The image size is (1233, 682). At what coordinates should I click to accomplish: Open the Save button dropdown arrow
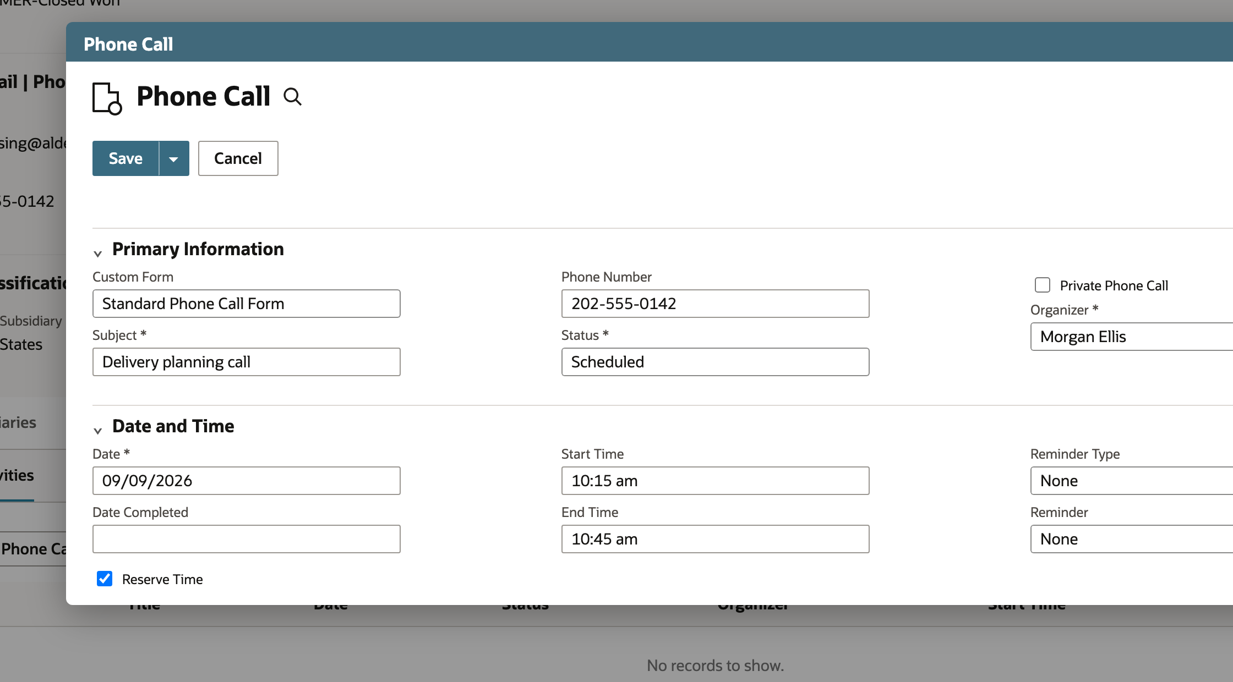(x=174, y=158)
